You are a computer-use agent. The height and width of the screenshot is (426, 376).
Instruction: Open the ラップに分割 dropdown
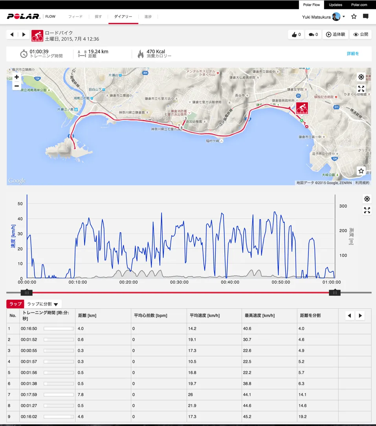(42, 304)
